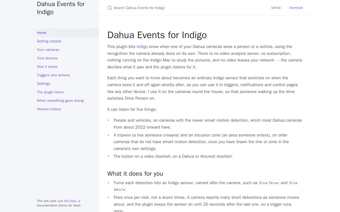The image size is (340, 212).
Task: Click the main heading Dahua Events for Indigo
Action: [x=157, y=35]
